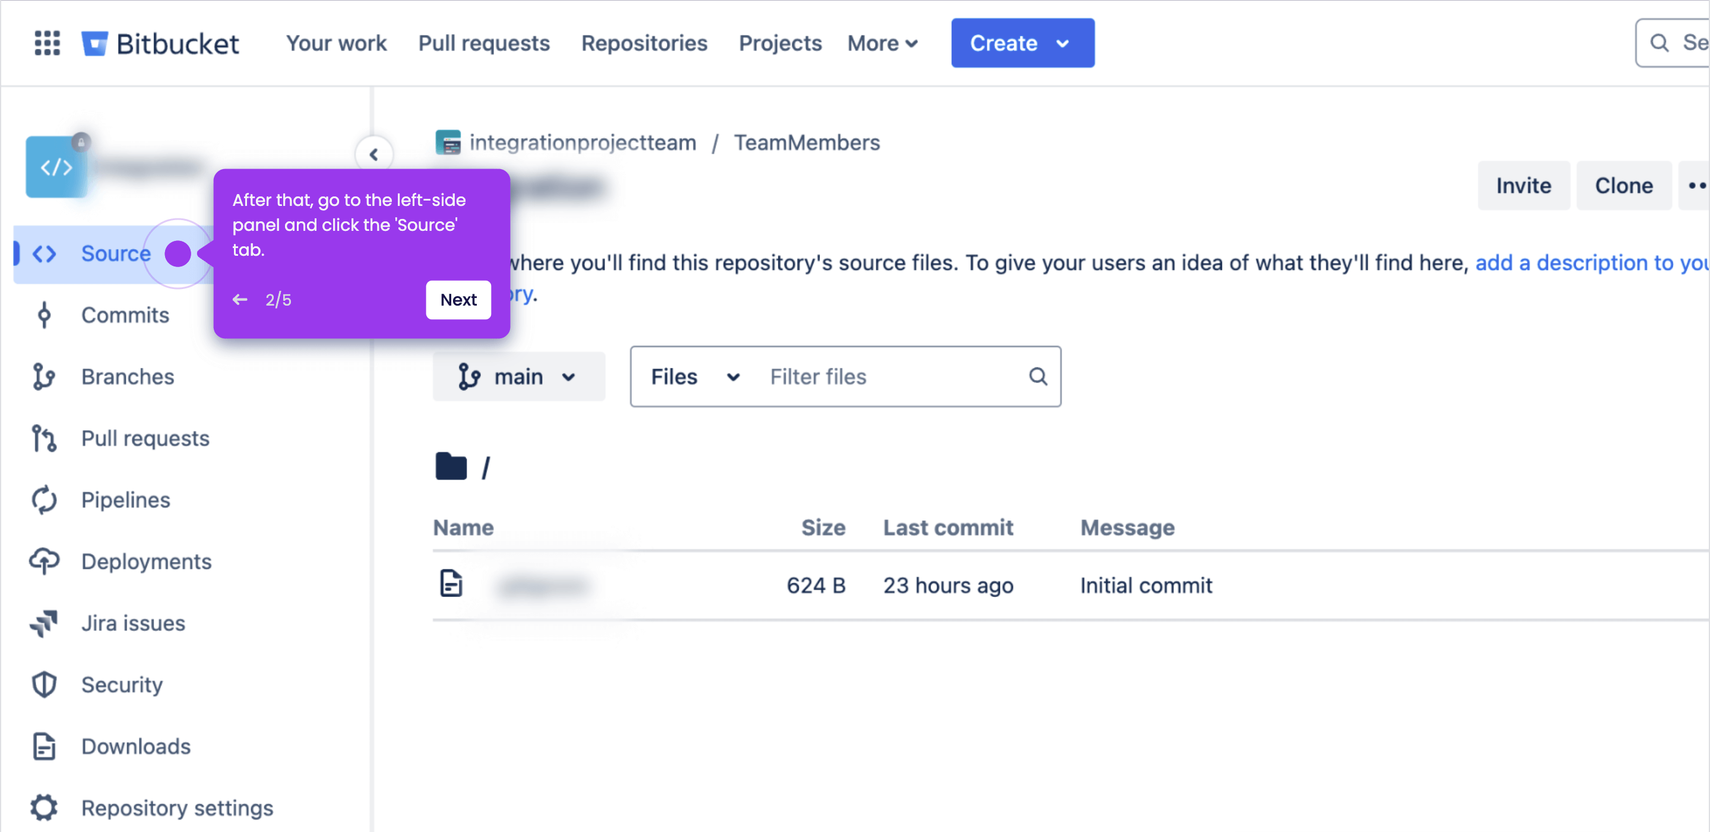The height and width of the screenshot is (832, 1710).
Task: Click the add a description link
Action: 1592,263
